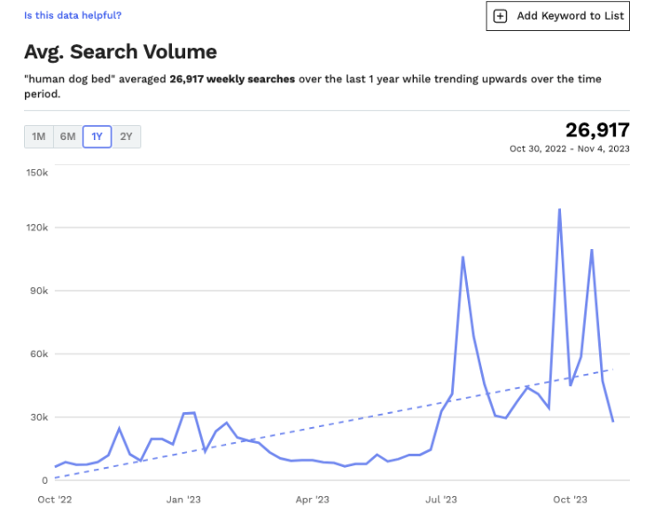The height and width of the screenshot is (529, 646).
Task: Click the tallest chart peak near 130k
Action: (559, 210)
